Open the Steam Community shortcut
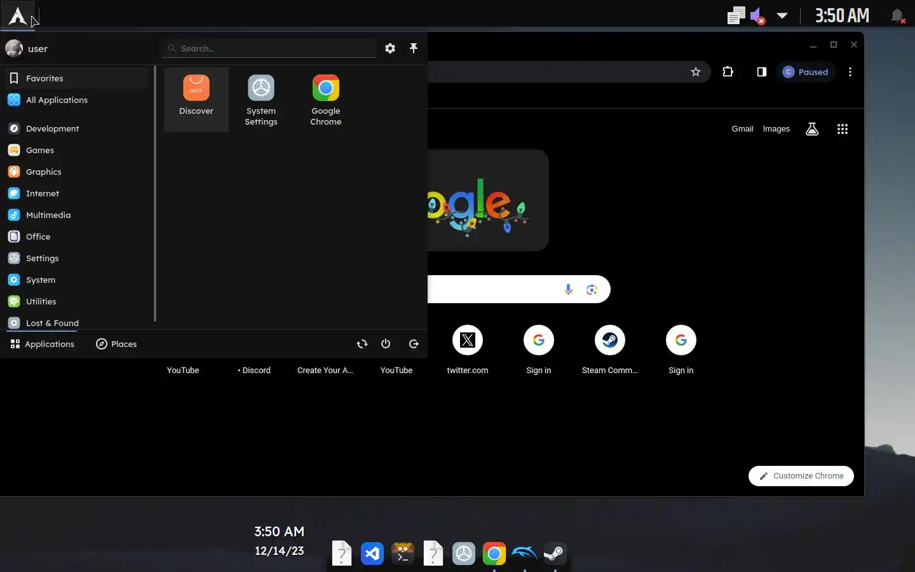This screenshot has width=915, height=572. pos(610,350)
